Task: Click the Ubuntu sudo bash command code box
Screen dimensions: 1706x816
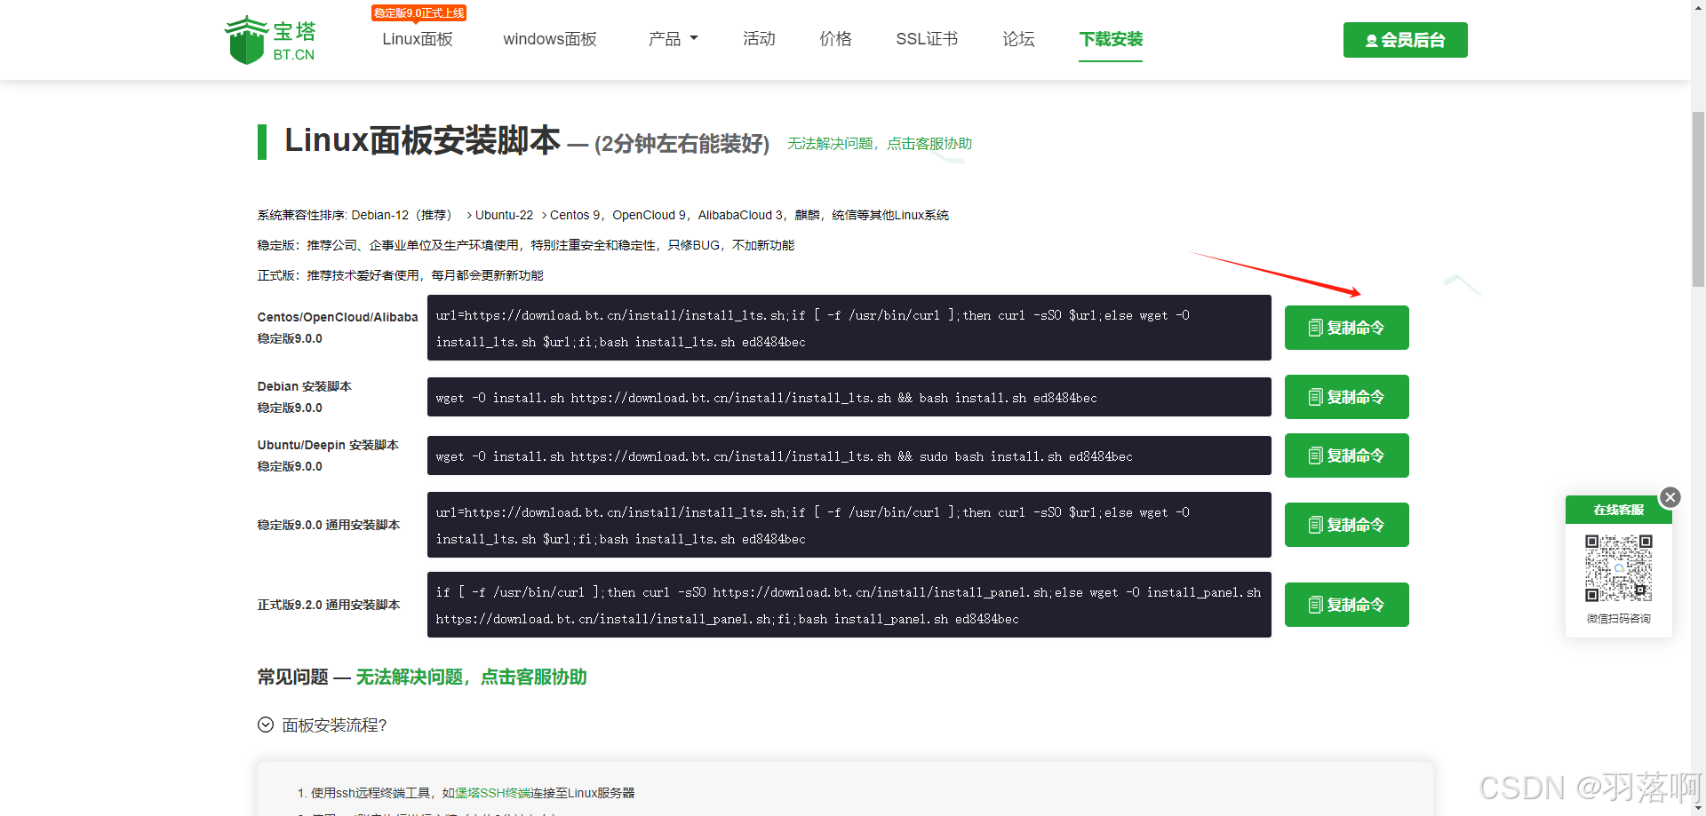Action: pos(849,456)
